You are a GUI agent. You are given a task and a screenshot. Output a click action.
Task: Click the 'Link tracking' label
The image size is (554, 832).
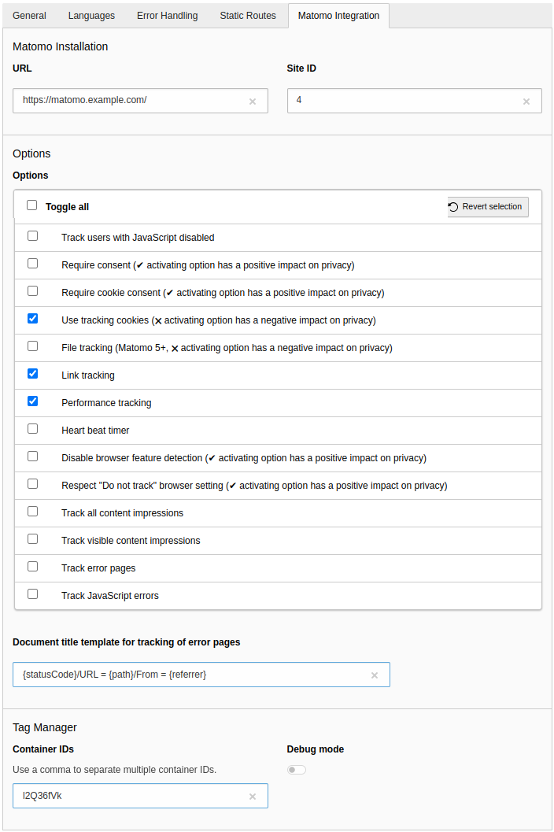(x=88, y=375)
